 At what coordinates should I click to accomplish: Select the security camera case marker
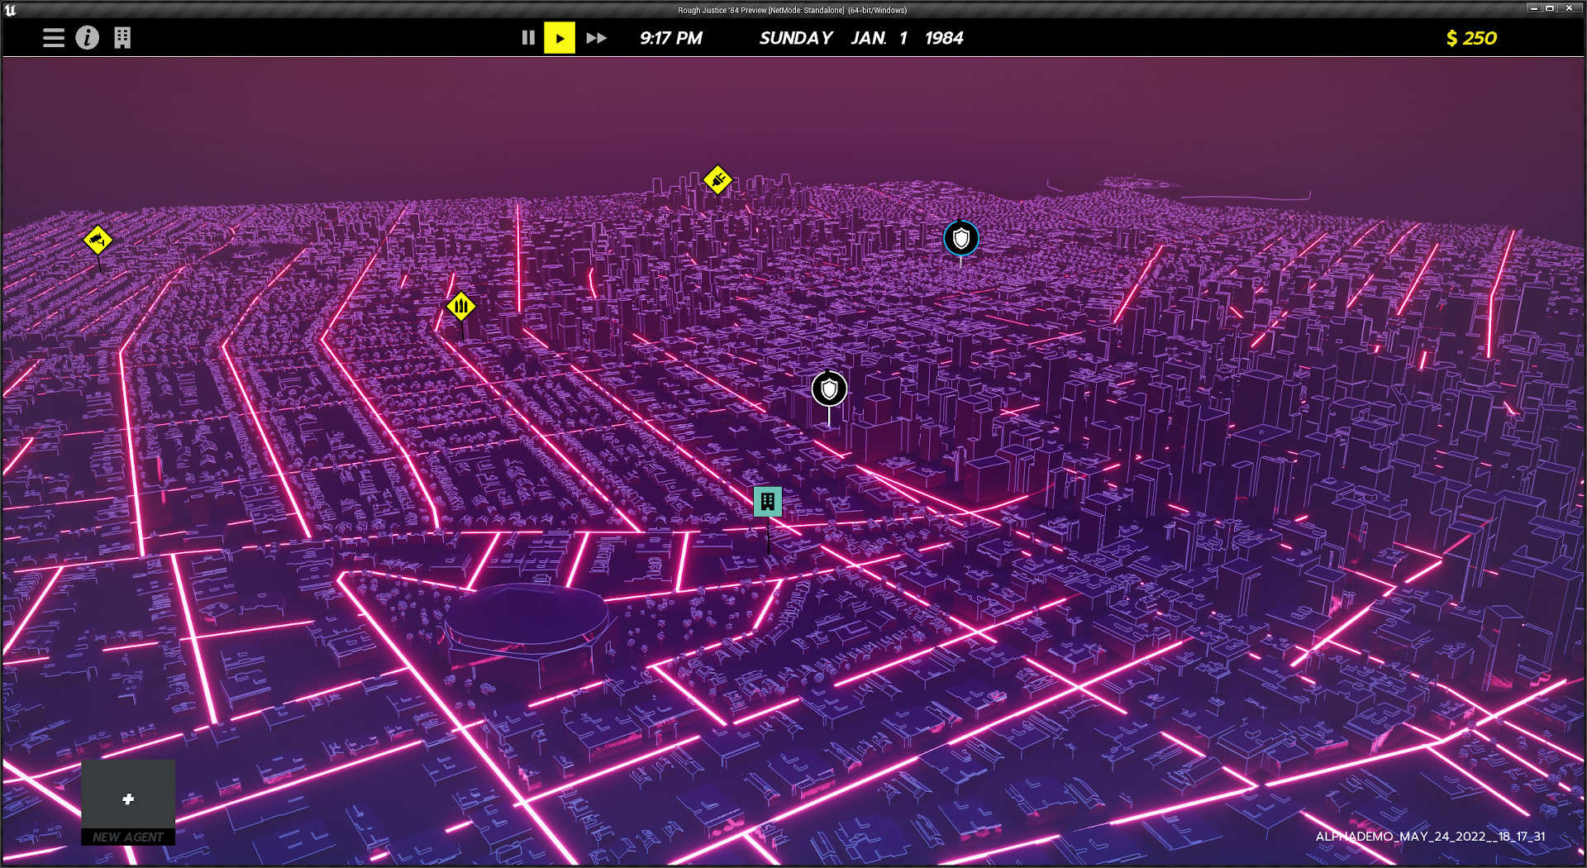coord(98,241)
